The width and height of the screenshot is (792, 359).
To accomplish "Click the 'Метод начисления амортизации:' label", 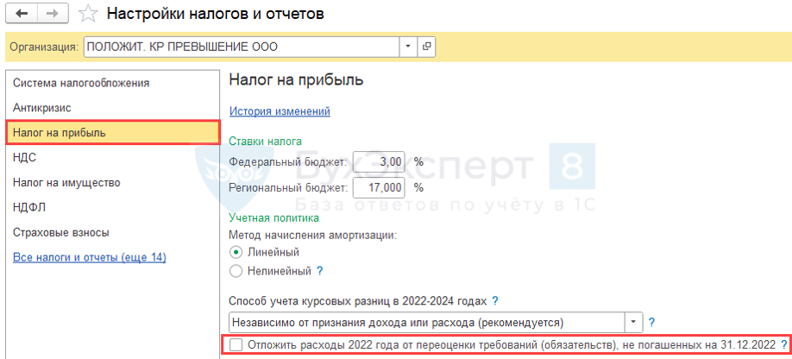I will [x=312, y=236].
